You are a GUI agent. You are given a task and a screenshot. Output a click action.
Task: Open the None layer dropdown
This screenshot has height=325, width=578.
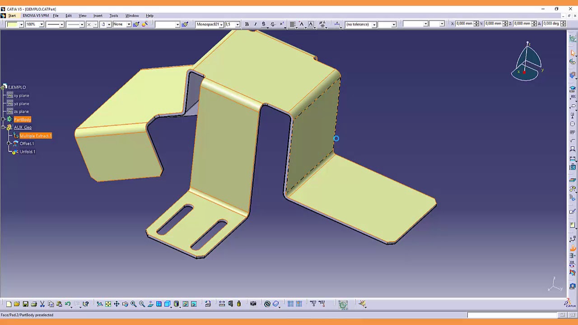coord(129,24)
